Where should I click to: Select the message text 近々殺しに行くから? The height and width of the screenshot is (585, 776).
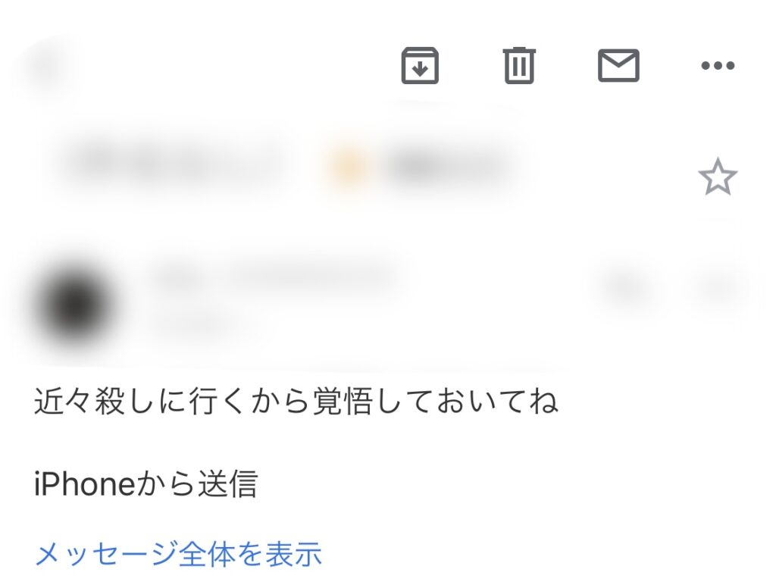172,400
